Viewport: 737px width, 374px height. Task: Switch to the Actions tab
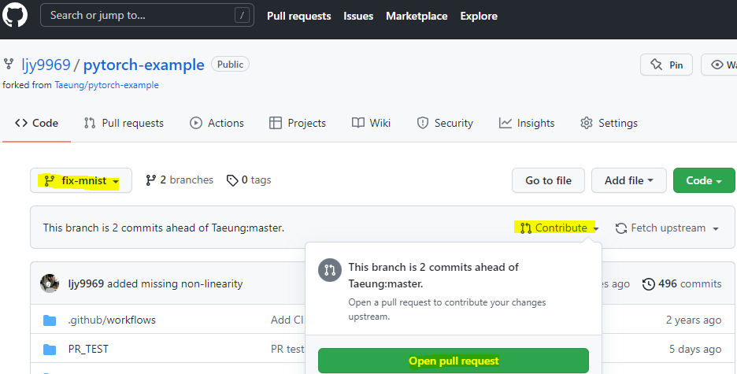217,123
